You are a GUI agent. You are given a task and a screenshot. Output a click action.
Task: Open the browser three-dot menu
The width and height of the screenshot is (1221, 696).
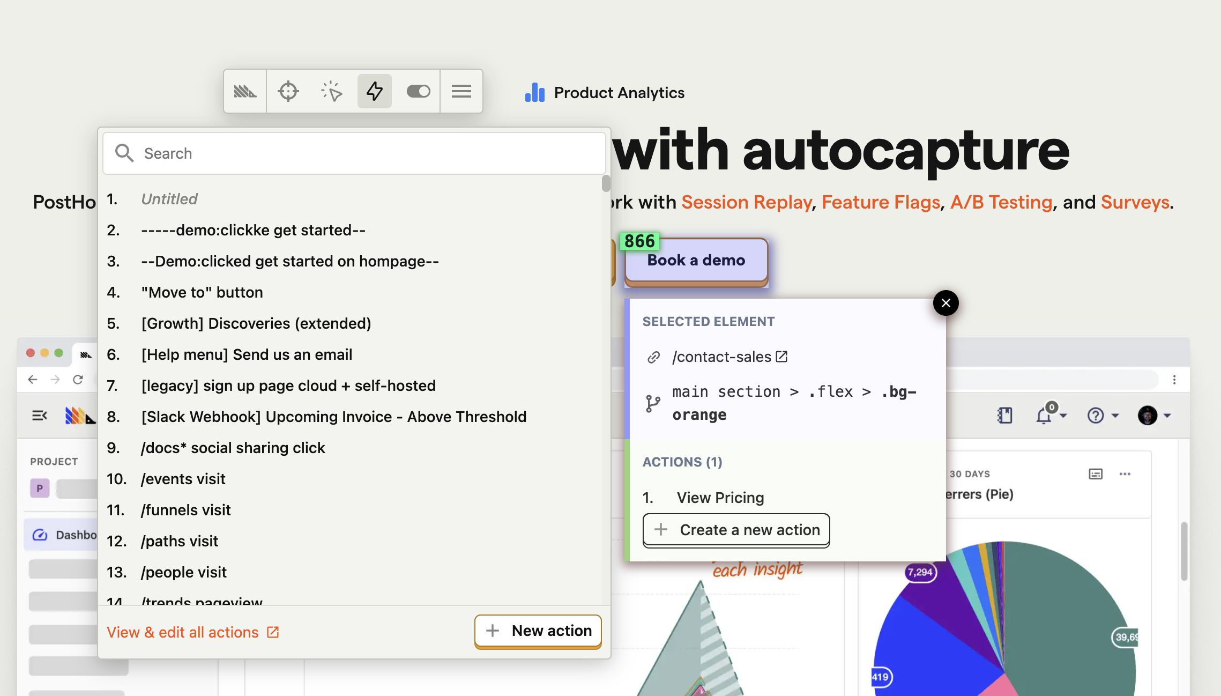[1174, 380]
